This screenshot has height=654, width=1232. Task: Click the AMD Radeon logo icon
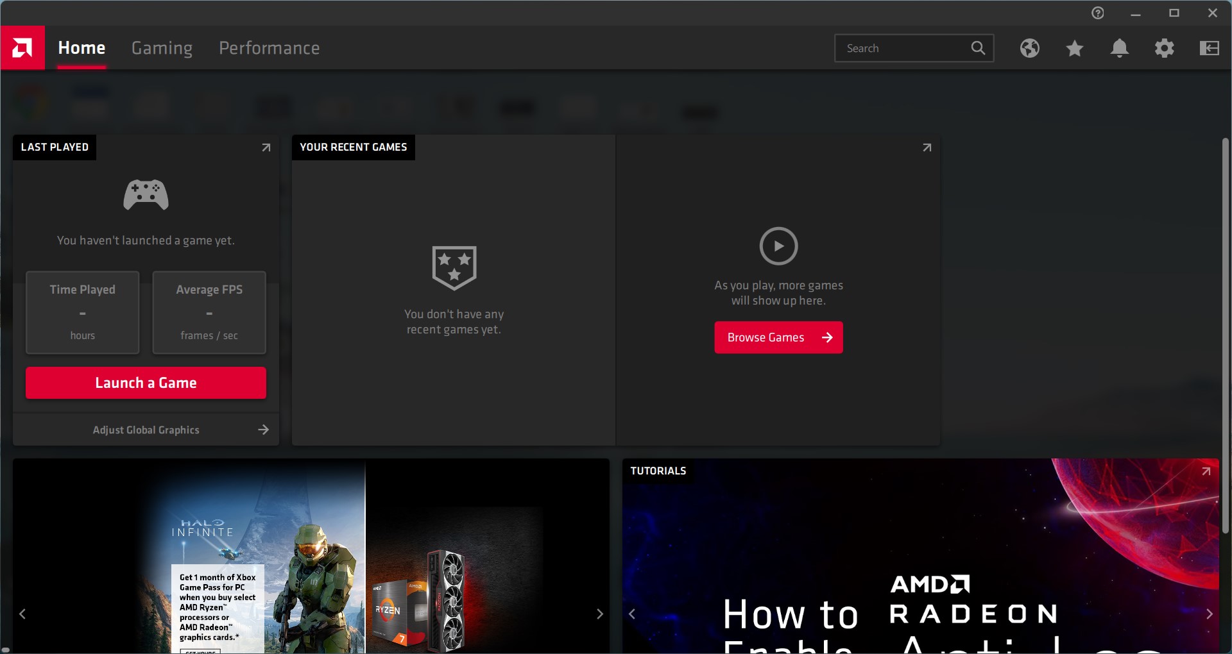(24, 47)
